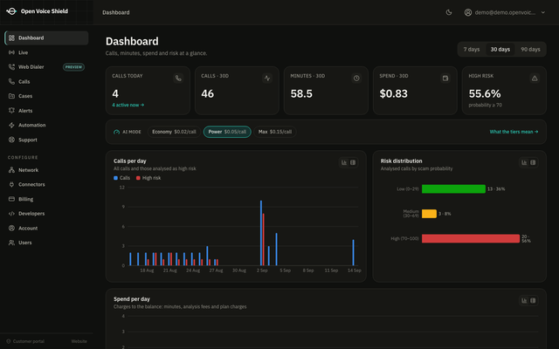Click the 55.6% High Risk value

coord(485,93)
